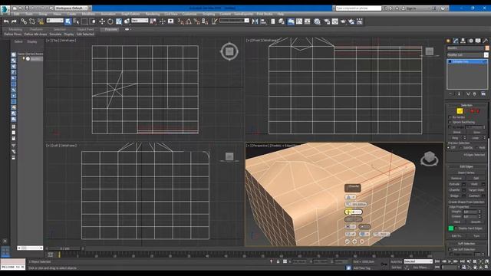Click the object name field in Modify panel
Viewport: 491px width, 276px height.
pyautogui.click(x=465, y=48)
